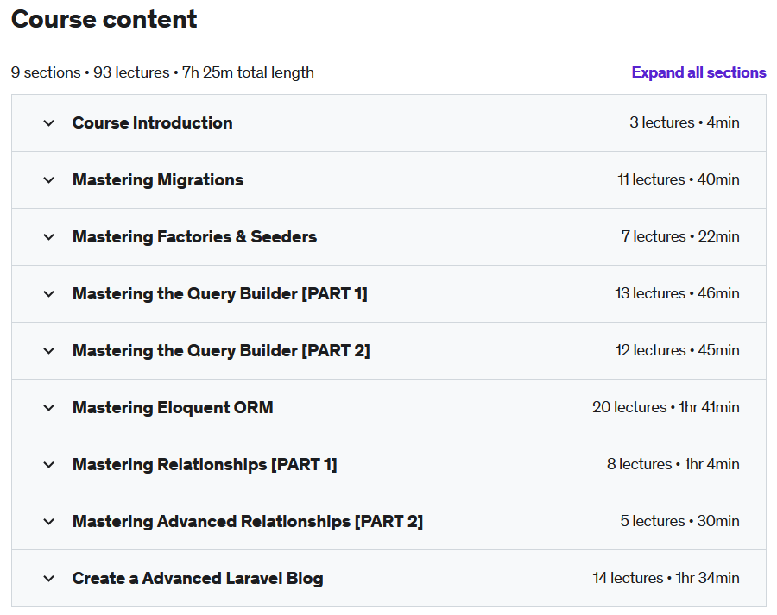
Task: Click the '5 lectures • 30min' text
Action: coord(680,521)
